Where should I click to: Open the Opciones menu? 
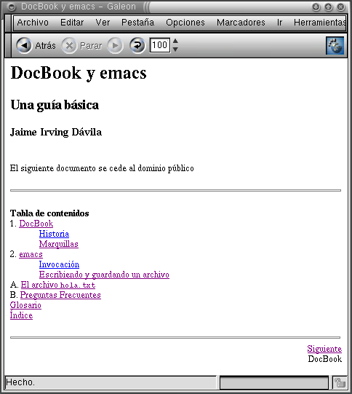pos(185,23)
